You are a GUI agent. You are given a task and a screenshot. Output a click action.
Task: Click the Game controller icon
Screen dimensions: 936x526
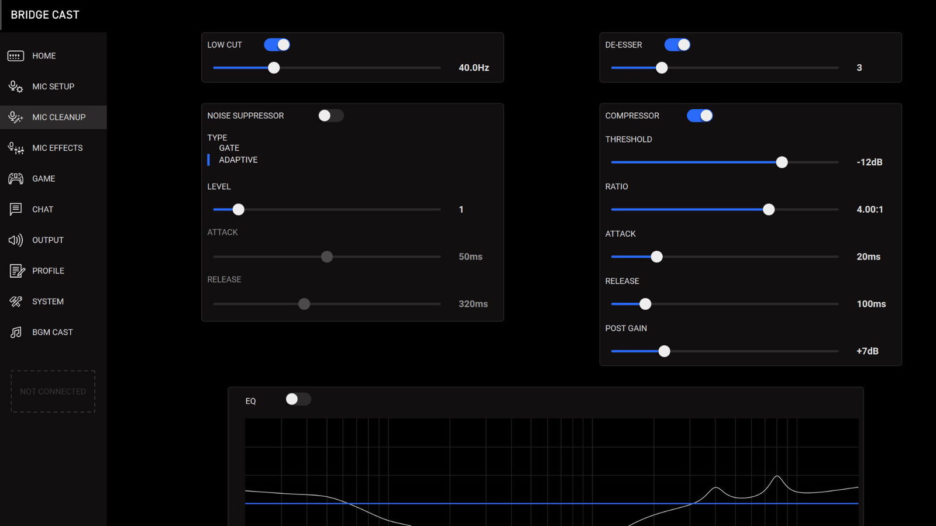15,179
